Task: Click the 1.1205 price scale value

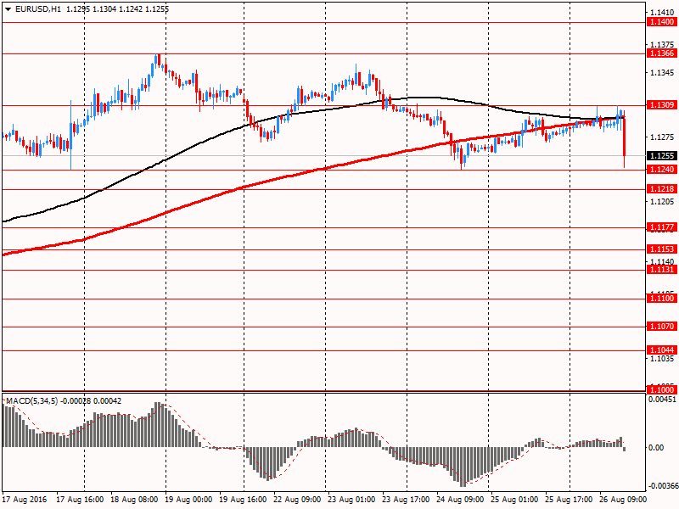Action: (x=662, y=201)
